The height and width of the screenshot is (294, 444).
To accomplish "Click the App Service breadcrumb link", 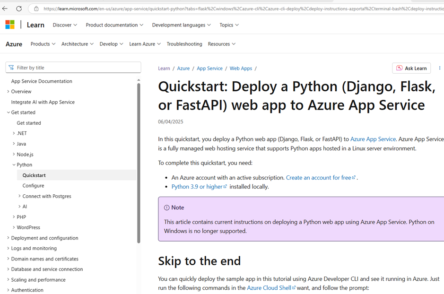I will click(x=209, y=69).
